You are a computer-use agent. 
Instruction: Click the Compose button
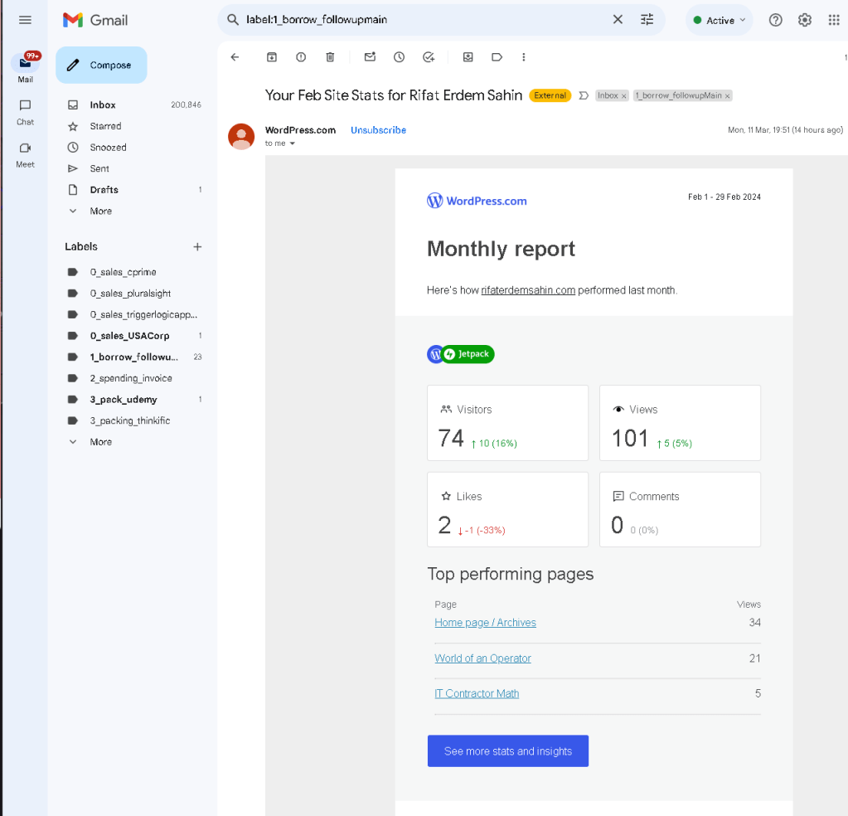click(101, 65)
